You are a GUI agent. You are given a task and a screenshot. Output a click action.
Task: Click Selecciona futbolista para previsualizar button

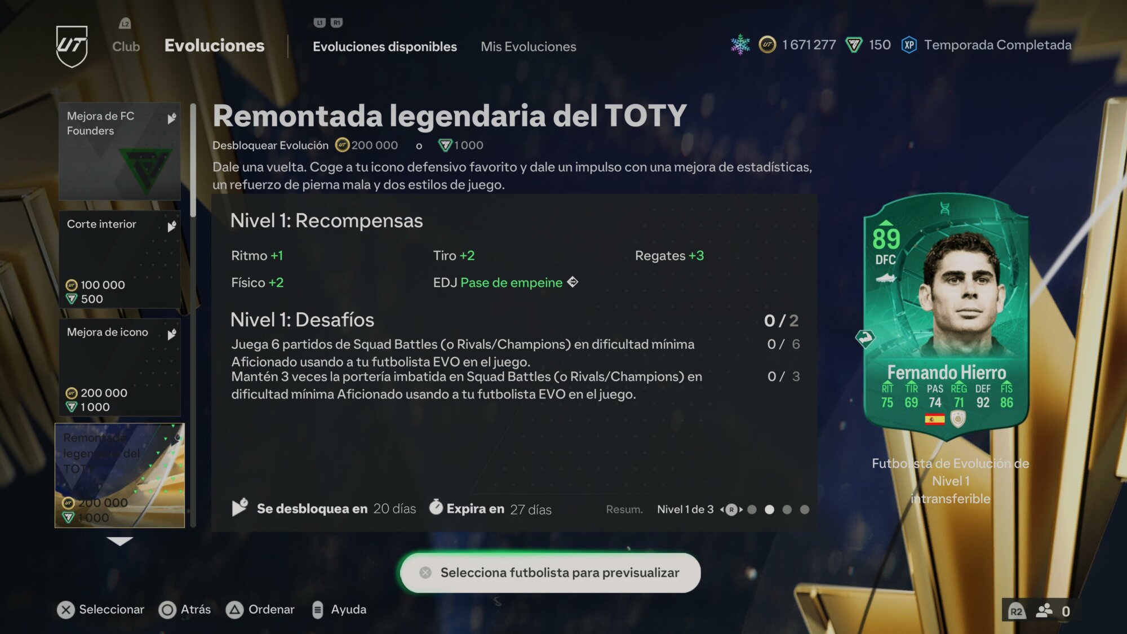pyautogui.click(x=550, y=573)
